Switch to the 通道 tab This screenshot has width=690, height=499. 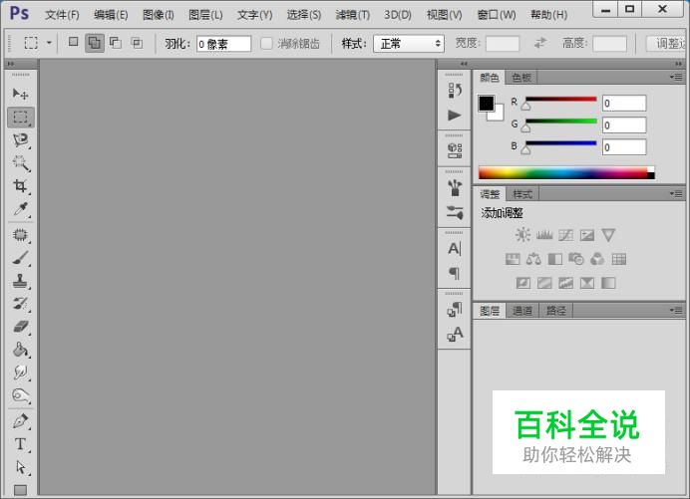[522, 311]
